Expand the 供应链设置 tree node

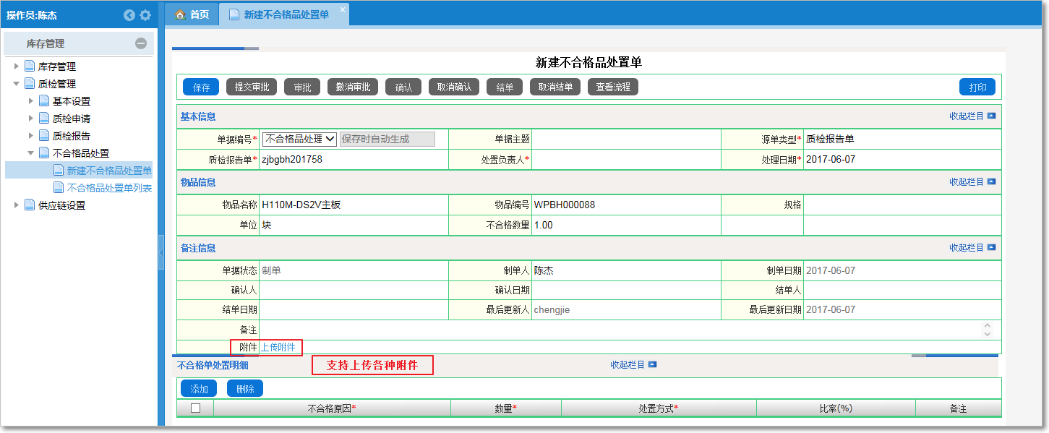pos(17,205)
